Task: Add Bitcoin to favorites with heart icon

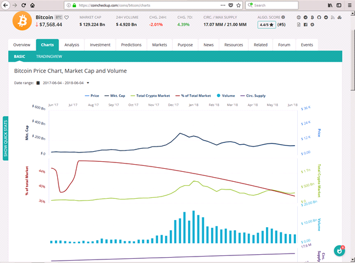Action: click(x=67, y=18)
